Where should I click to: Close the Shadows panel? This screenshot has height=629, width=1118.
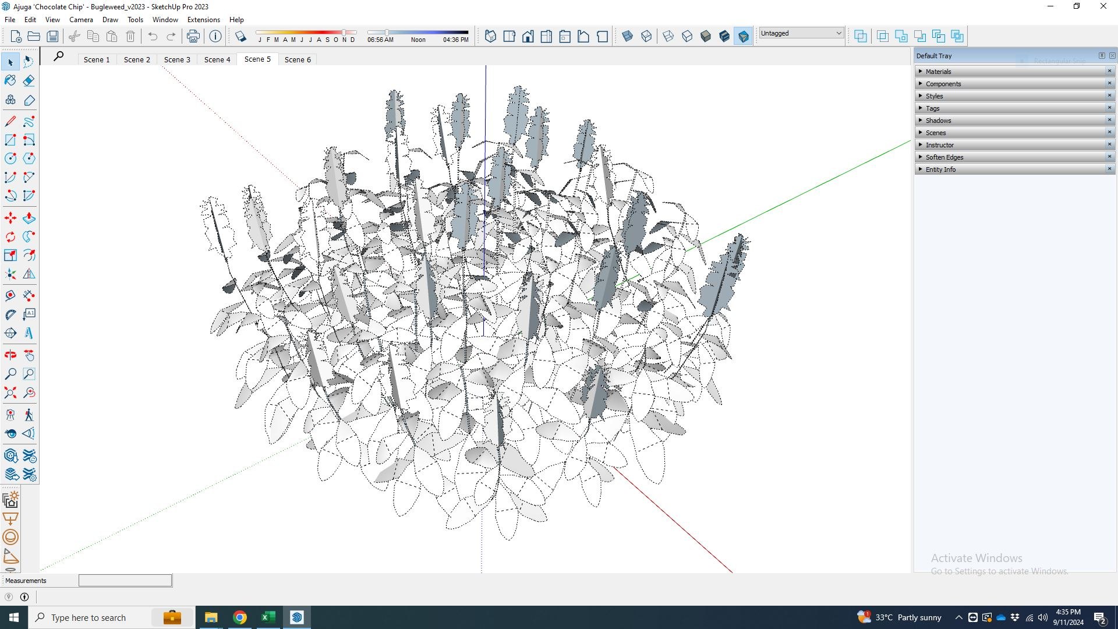point(1109,120)
